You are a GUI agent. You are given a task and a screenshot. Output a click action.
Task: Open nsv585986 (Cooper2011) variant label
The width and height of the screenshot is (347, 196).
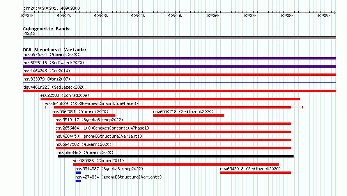click(x=98, y=161)
